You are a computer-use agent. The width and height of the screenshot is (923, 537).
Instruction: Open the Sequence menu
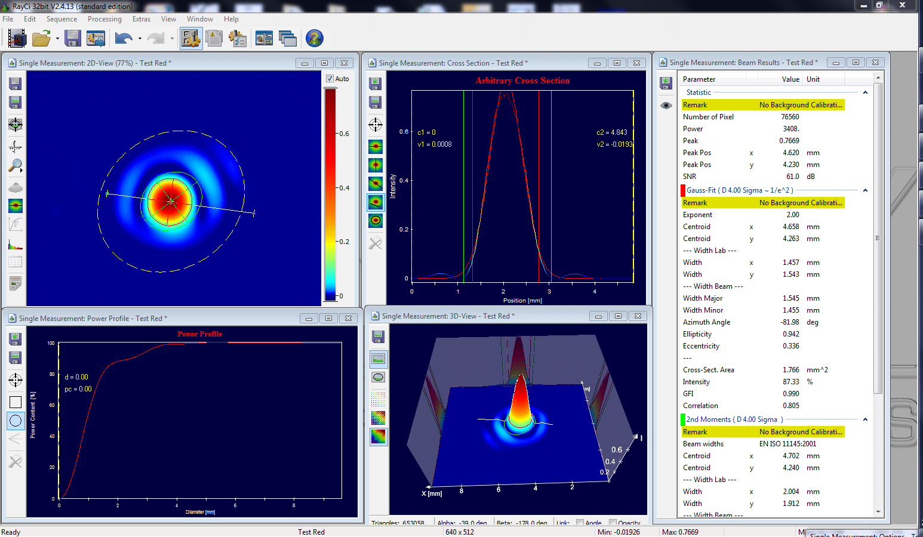(x=61, y=19)
